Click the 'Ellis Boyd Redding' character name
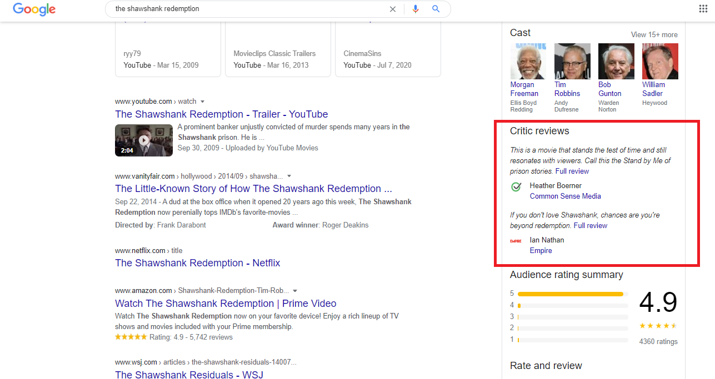Viewport: 715px width, 379px height. (x=523, y=106)
